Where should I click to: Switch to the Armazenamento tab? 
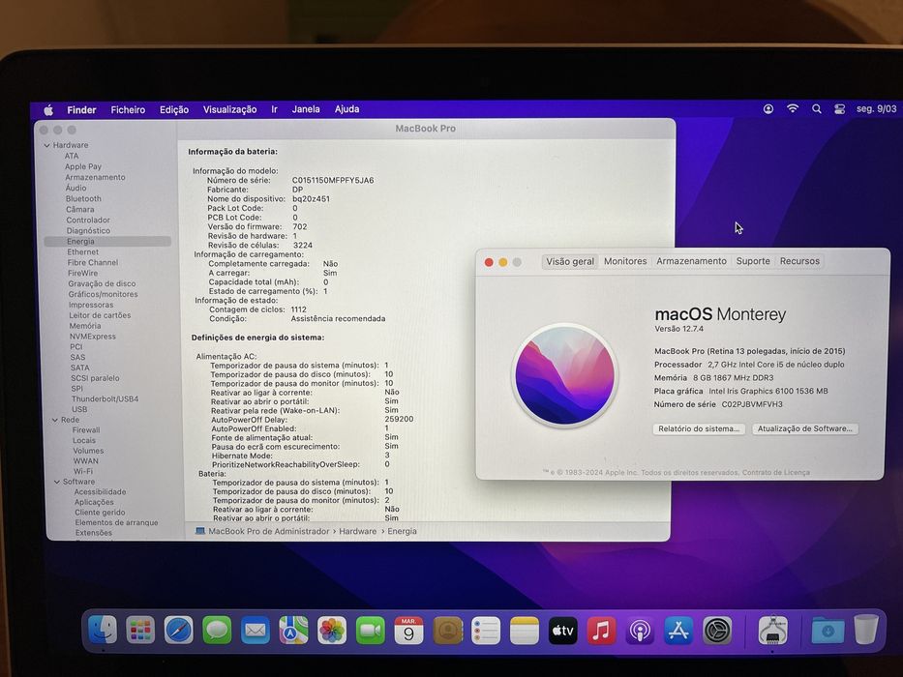[x=692, y=261]
